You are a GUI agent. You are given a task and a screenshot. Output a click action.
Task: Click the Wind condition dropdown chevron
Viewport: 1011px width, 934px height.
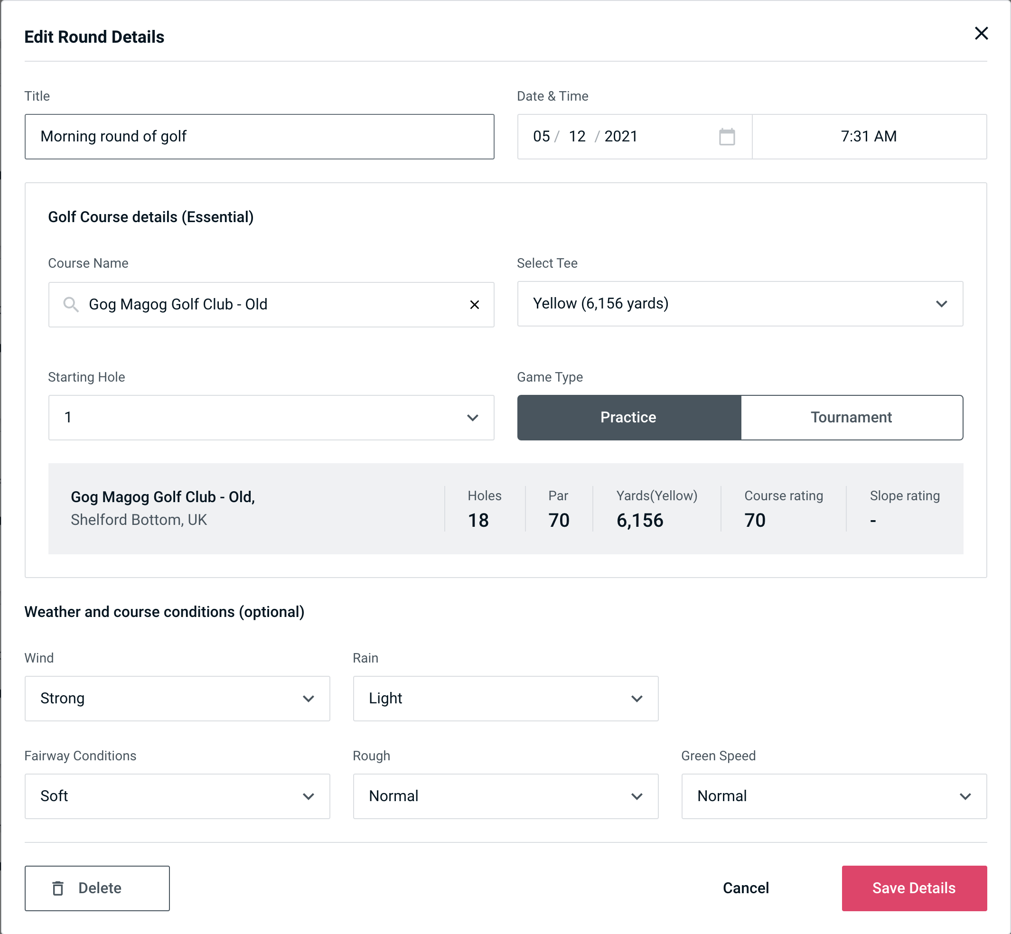click(x=310, y=698)
